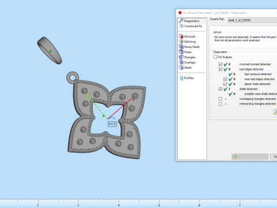Click the green check beside inverted normals
This screenshot has width=277, height=208.
coord(226,64)
